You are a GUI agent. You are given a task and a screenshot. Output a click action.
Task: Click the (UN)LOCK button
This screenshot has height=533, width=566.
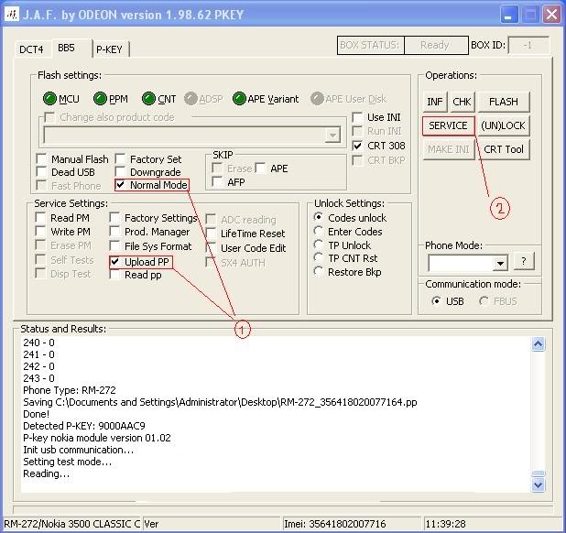point(504,125)
